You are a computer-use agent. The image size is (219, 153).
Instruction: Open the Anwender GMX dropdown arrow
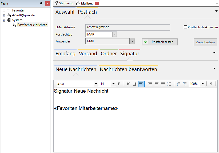coord(132,41)
